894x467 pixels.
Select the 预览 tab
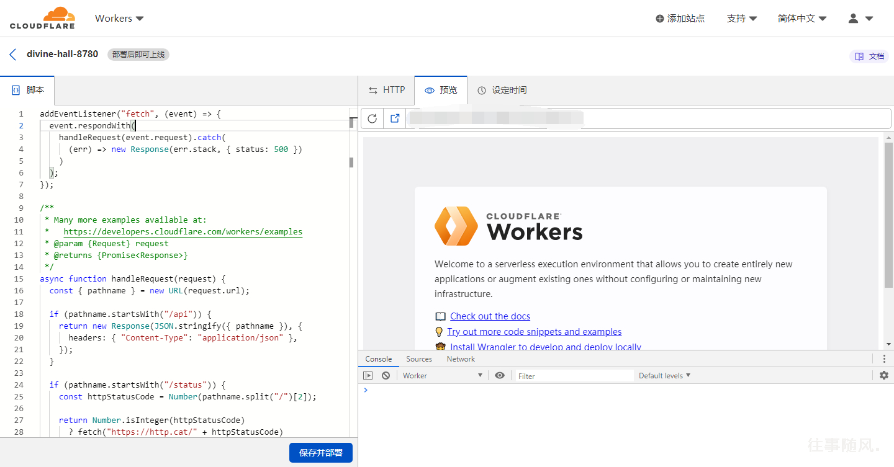coord(441,91)
